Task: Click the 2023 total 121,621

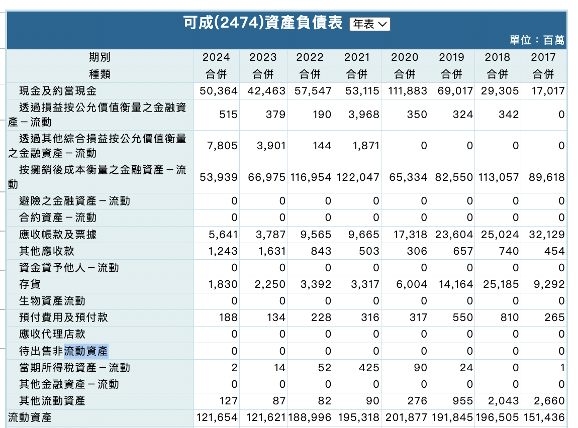Action: click(x=266, y=417)
